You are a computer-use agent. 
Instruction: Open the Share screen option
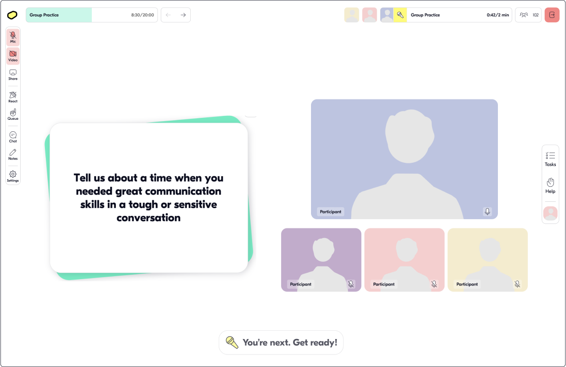click(x=13, y=75)
